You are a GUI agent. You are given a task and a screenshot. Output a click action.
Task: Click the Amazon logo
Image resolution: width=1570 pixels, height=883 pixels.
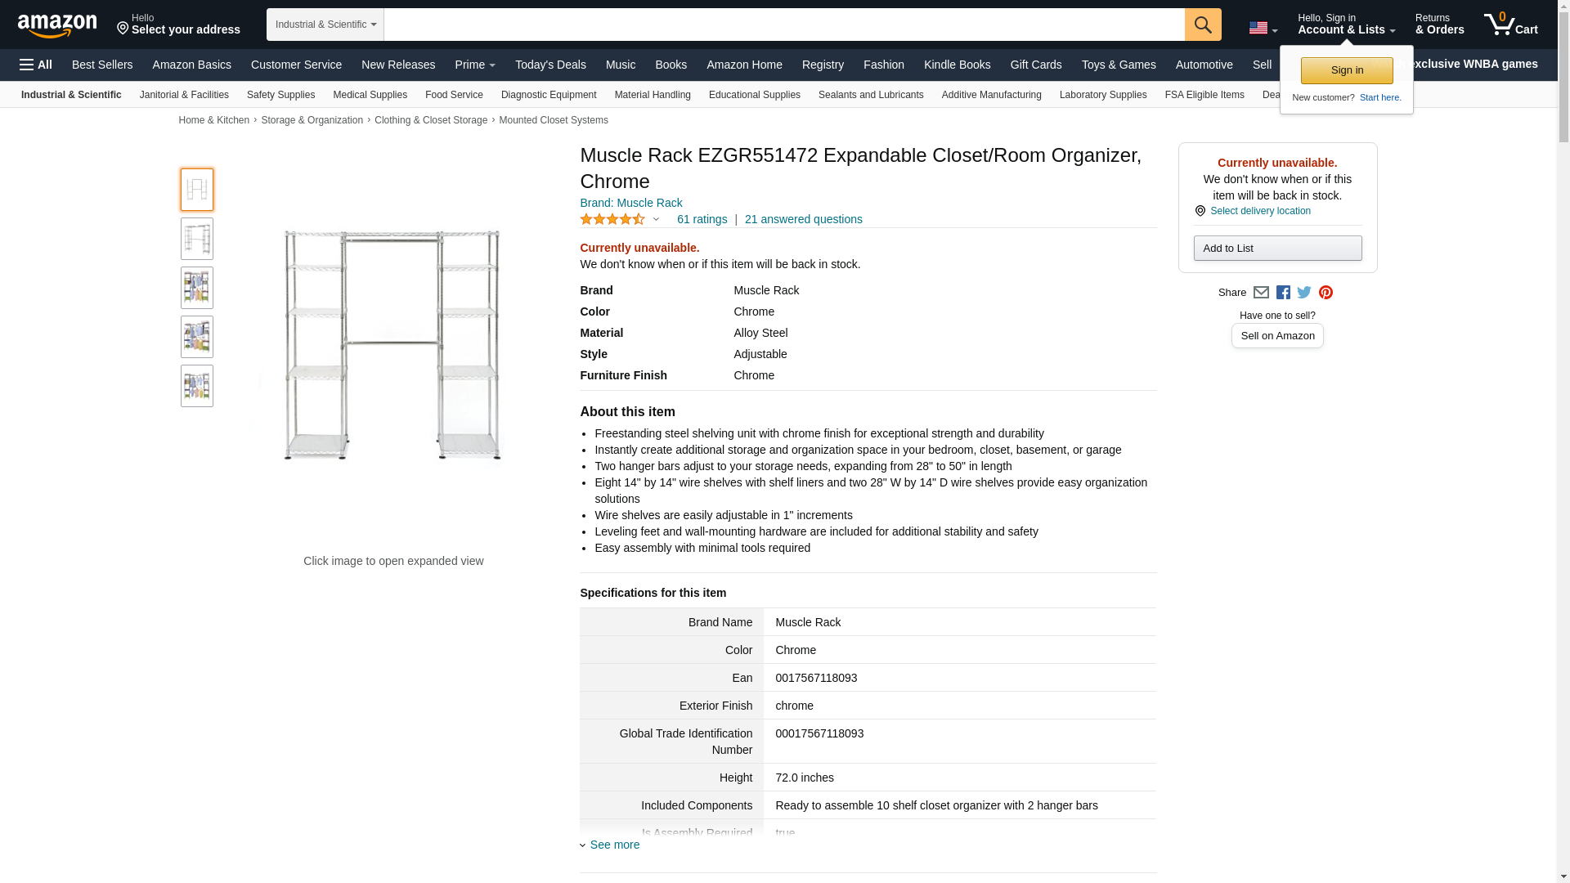coord(57,25)
